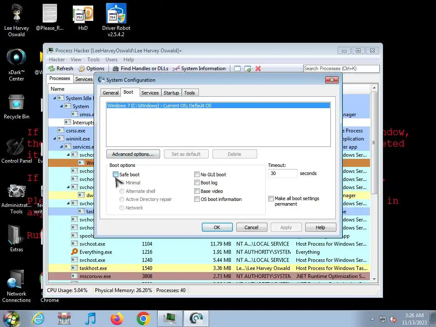Click the process list scrollbar thumb
Image resolution: width=436 pixels, height=327 pixels.
374,142
